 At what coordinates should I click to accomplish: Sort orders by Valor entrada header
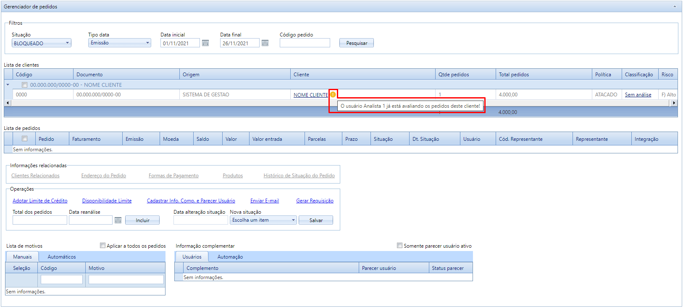click(x=277, y=139)
